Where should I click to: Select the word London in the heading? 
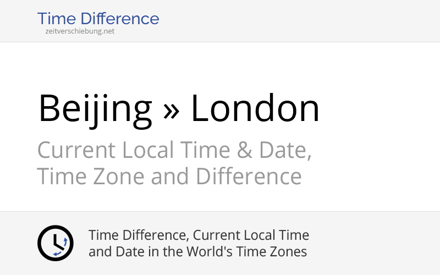tap(255, 109)
